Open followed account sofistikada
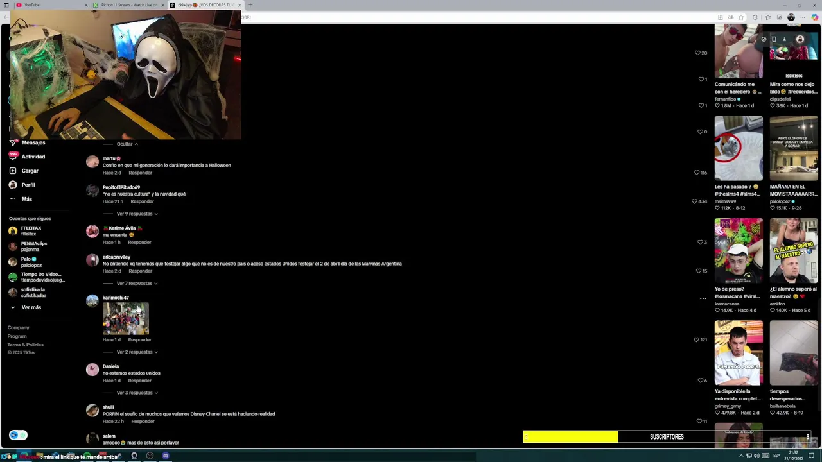This screenshot has height=462, width=822. tap(28, 293)
